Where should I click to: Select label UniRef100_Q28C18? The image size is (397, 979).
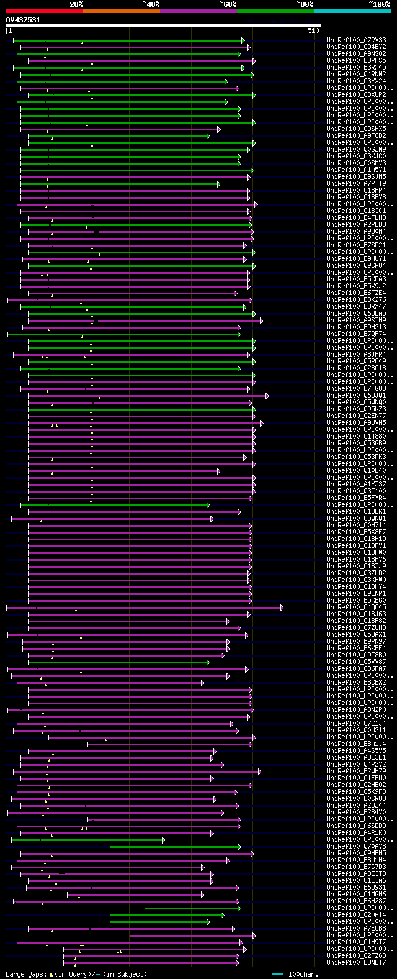(356, 368)
